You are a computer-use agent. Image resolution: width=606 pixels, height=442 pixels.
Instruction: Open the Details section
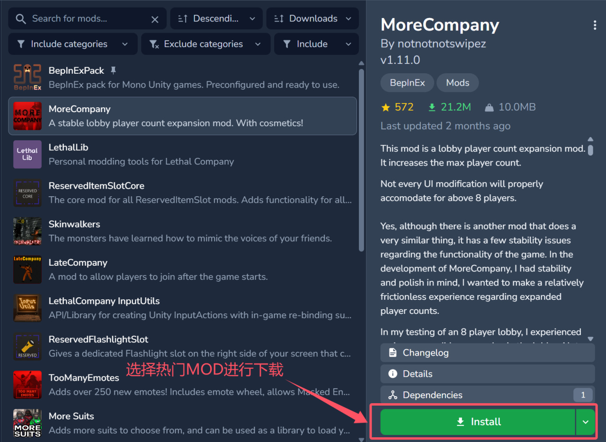488,373
